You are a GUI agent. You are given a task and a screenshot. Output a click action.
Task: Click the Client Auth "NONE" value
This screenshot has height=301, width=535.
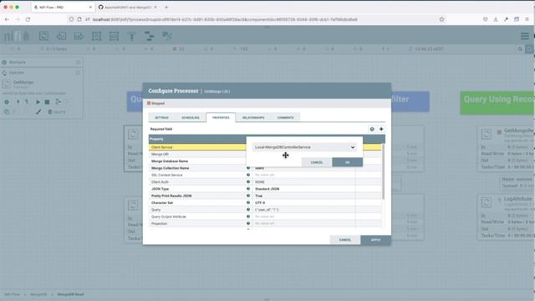[x=260, y=182]
